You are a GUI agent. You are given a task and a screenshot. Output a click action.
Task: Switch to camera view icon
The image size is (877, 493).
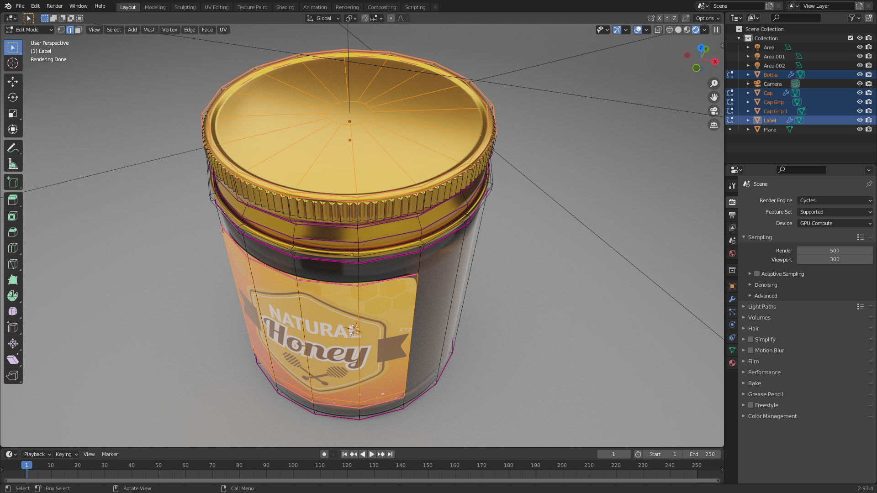click(713, 111)
